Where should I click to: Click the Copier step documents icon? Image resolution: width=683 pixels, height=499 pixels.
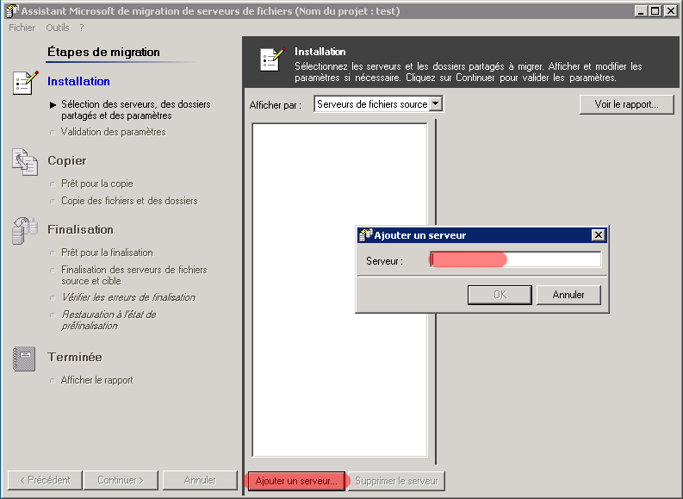point(25,162)
